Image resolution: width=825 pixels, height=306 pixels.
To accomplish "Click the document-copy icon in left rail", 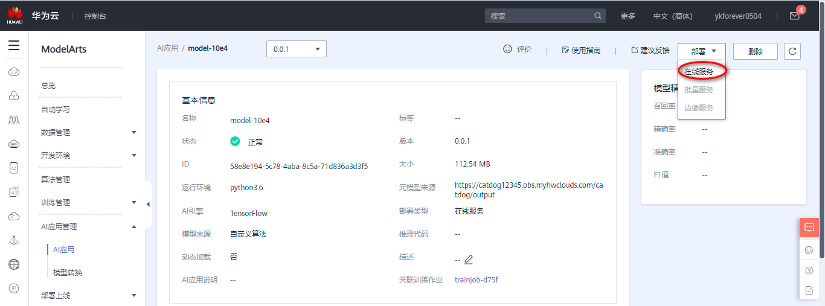I will pyautogui.click(x=14, y=192).
